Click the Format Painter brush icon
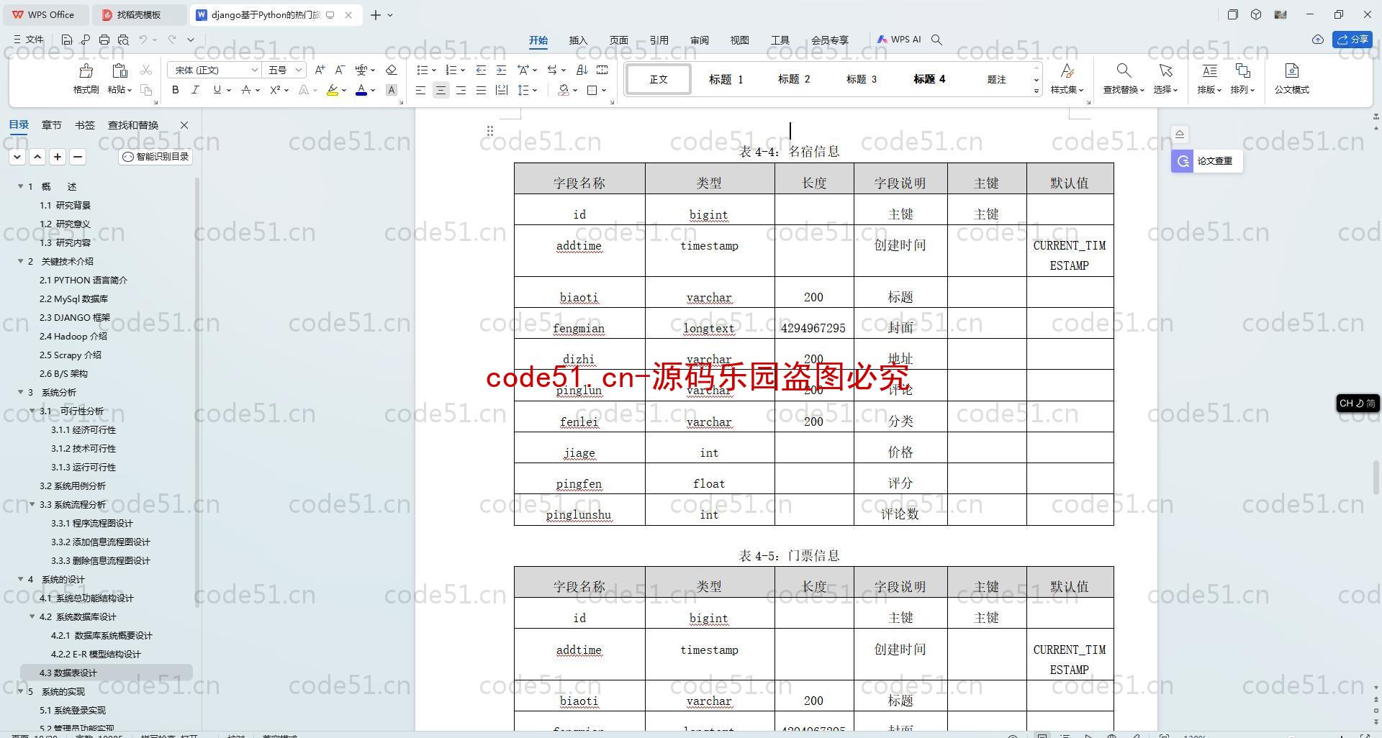 pos(86,70)
